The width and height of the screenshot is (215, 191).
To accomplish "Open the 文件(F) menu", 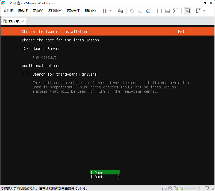I will [x=9, y=11].
